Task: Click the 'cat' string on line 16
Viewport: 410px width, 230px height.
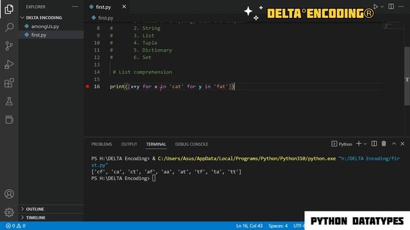Action: coord(177,87)
